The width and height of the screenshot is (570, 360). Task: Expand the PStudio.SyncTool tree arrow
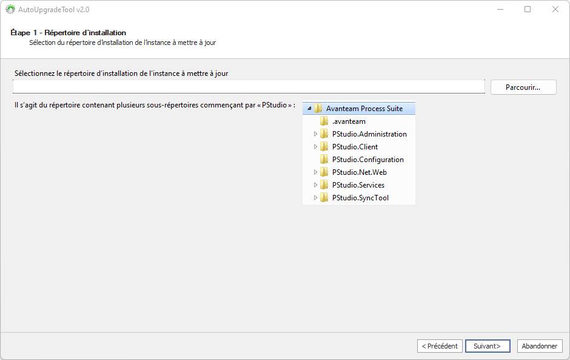point(315,198)
